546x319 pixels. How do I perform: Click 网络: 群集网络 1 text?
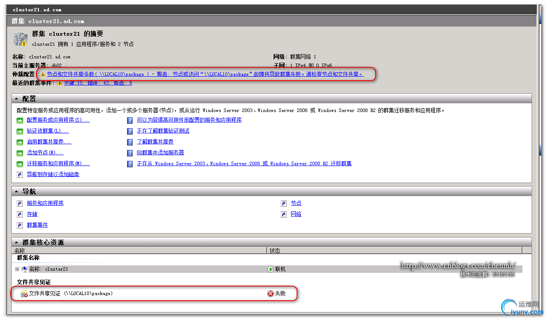295,57
